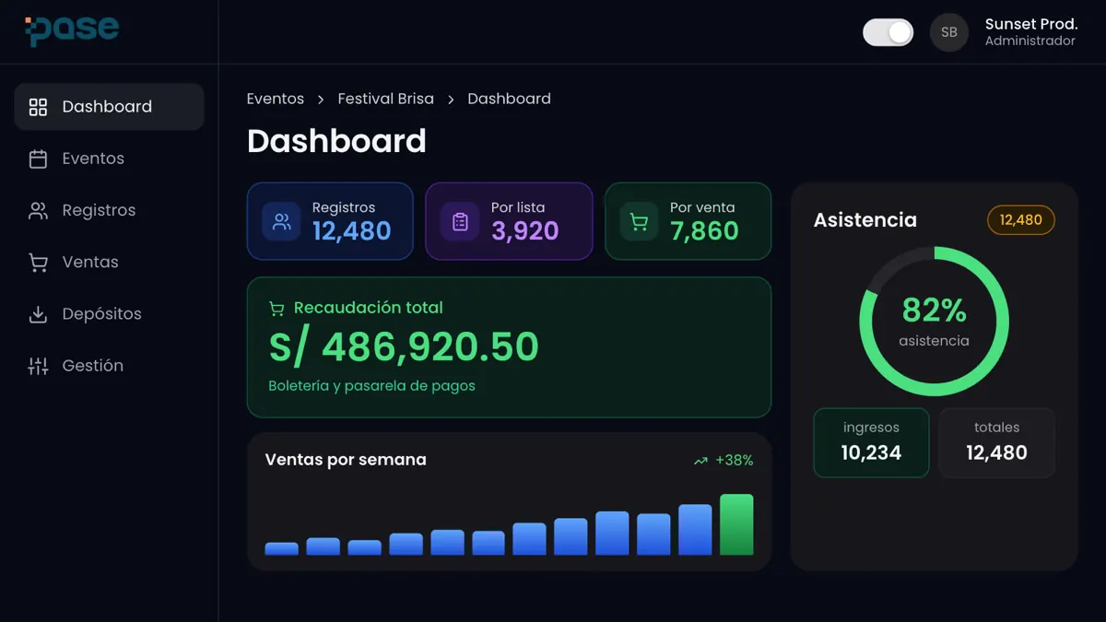
Task: Click the Ventas por semana title
Action: point(346,460)
